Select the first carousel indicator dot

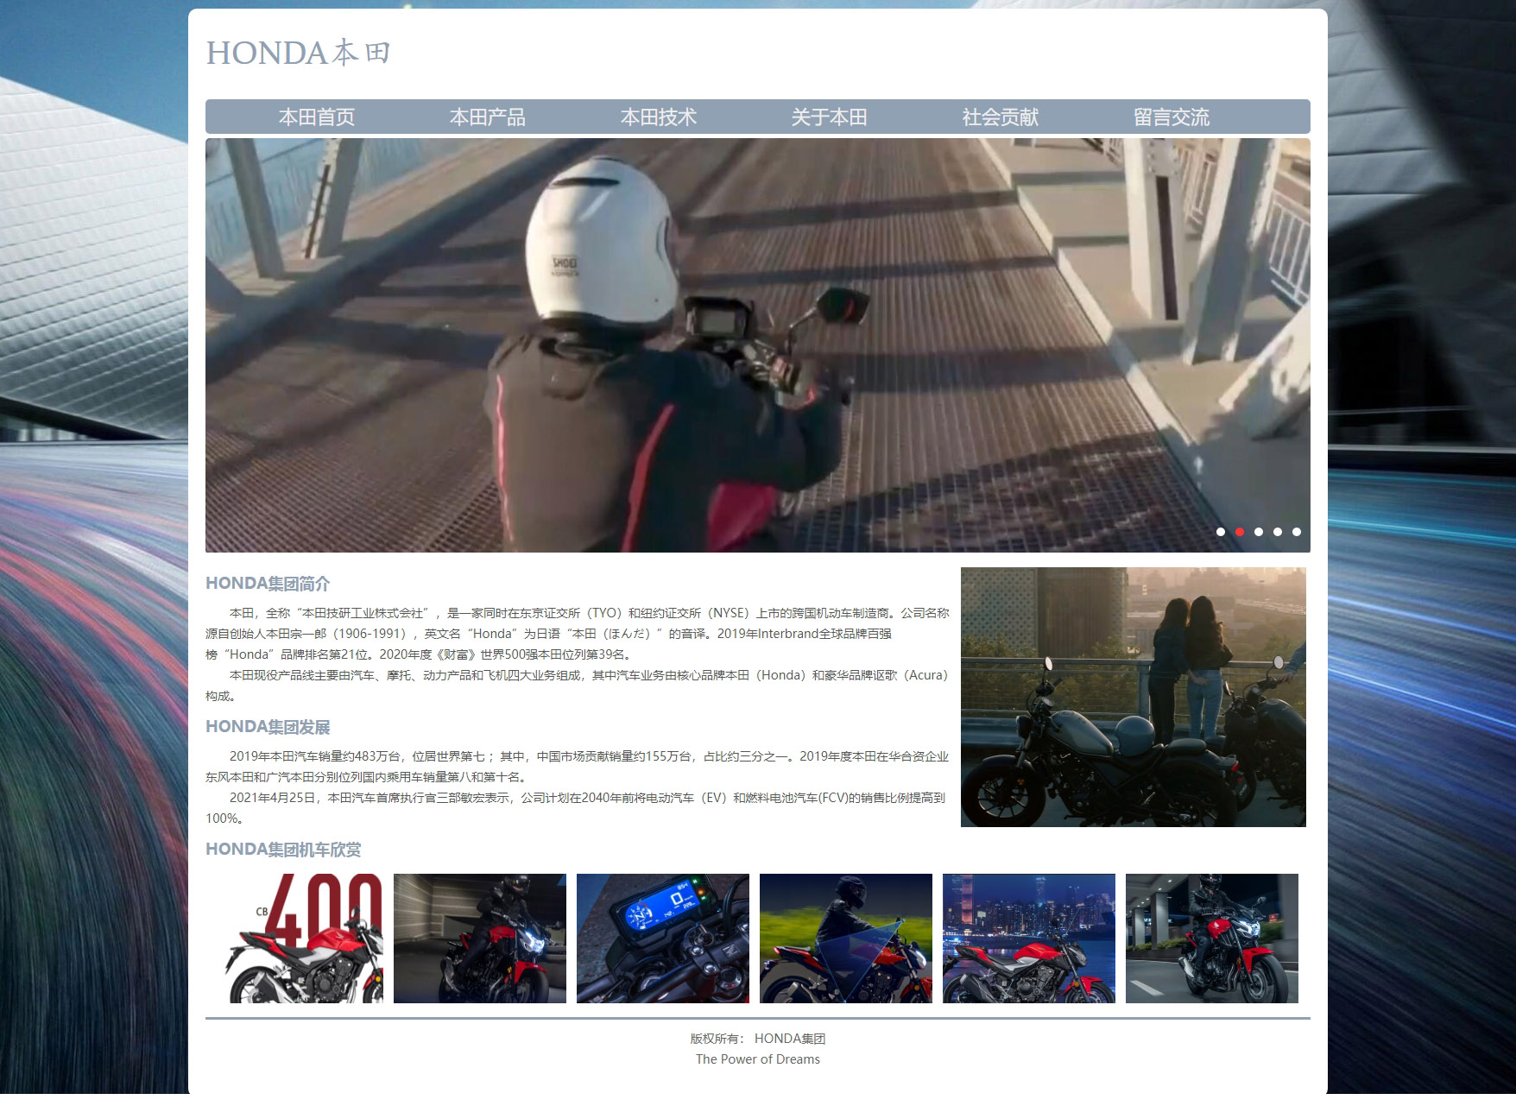[x=1221, y=532]
